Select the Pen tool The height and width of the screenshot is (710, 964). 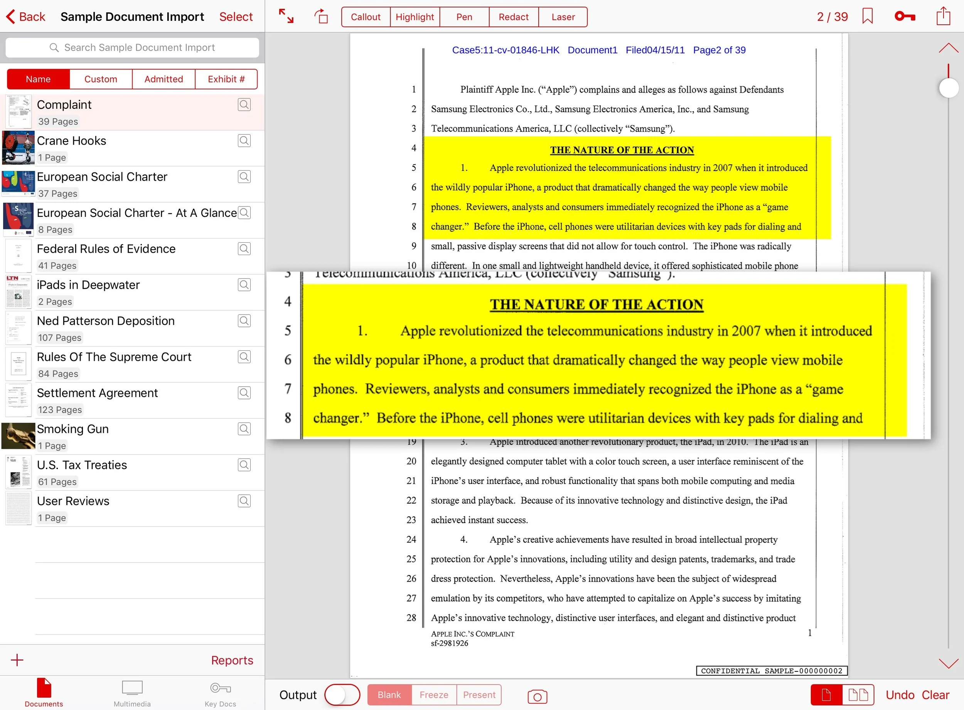pyautogui.click(x=464, y=17)
